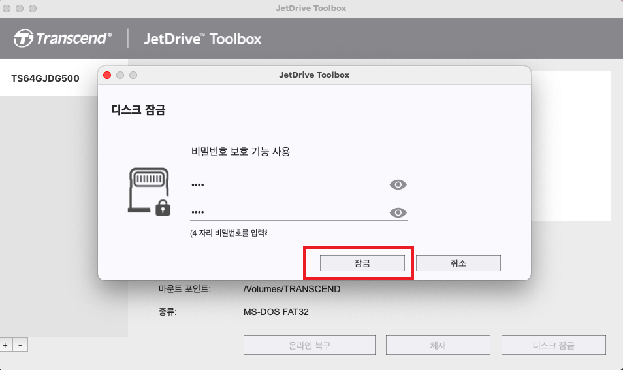Click the MS-DOS FAT32 type value

(x=276, y=312)
